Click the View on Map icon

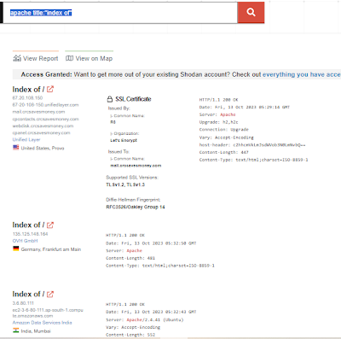tap(69, 58)
